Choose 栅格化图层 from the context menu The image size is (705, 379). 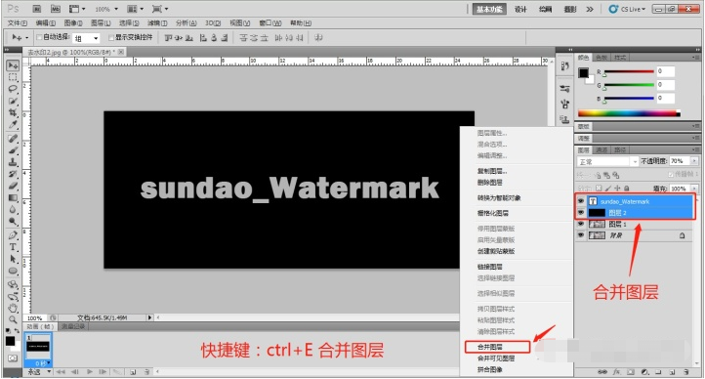(x=493, y=213)
